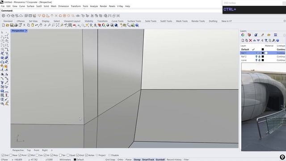Toggle the Quad osnap checkbox
This screenshot has width=286, height=161.
[68, 155]
